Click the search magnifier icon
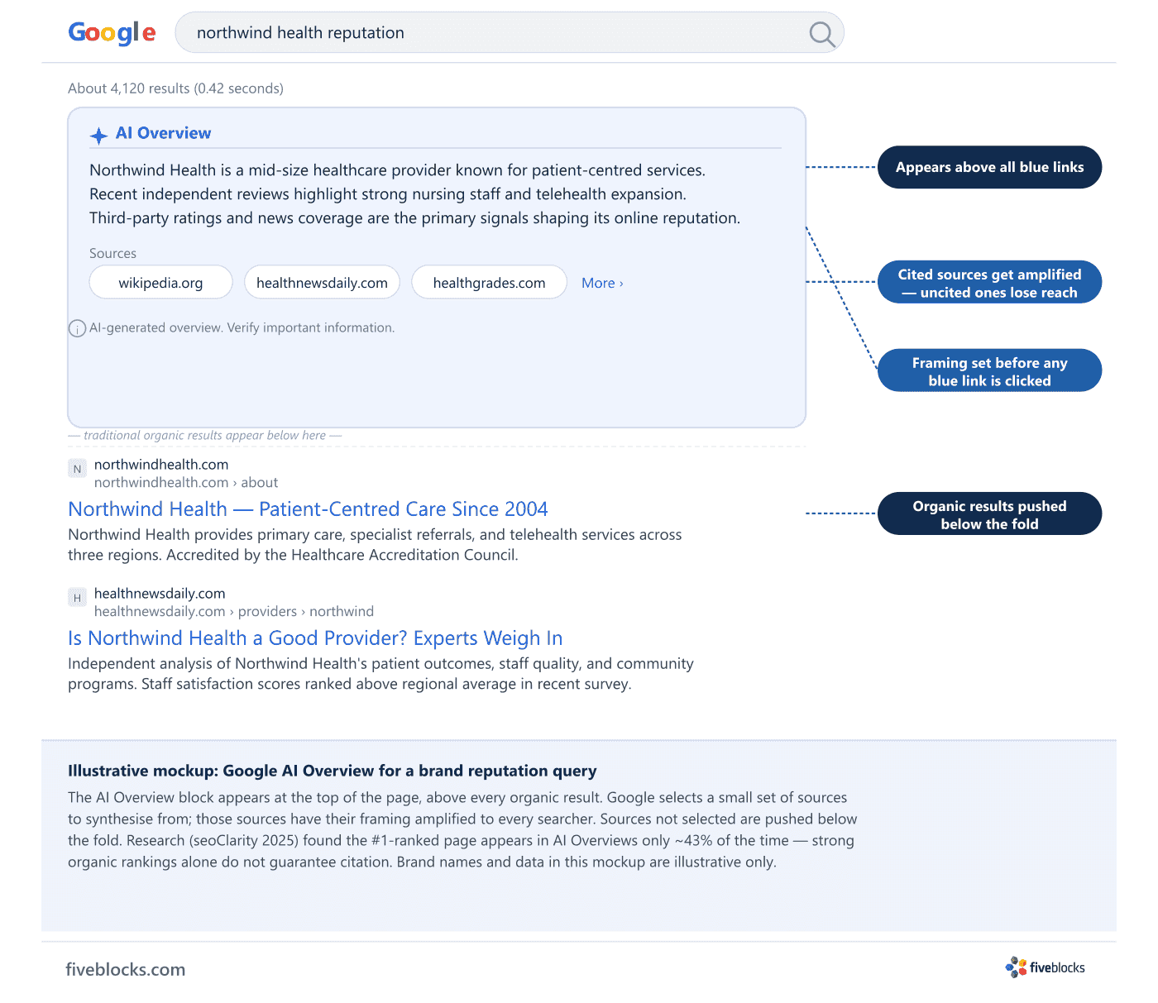Screen dimensions: 1158x1003 (821, 34)
